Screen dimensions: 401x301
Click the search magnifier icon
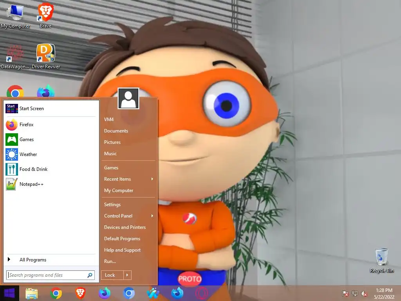90,275
